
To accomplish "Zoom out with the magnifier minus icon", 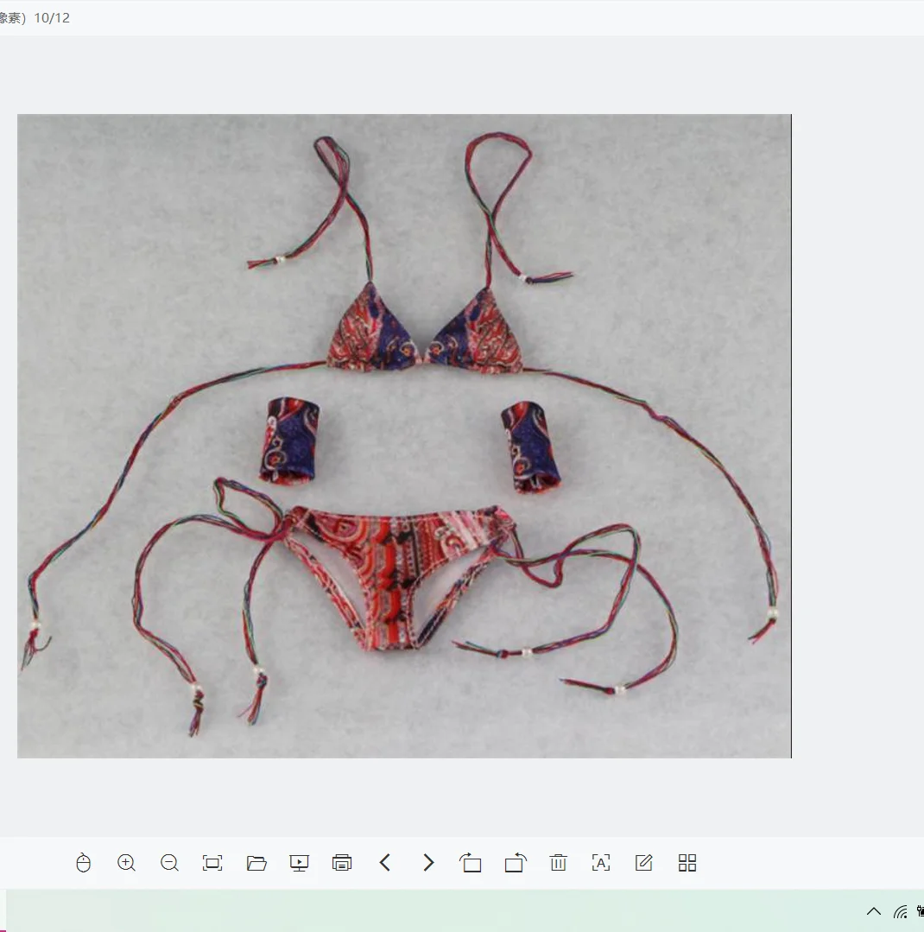I will point(170,863).
